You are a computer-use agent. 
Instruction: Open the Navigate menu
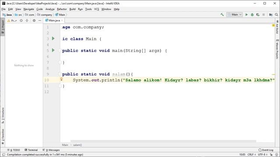28,9
